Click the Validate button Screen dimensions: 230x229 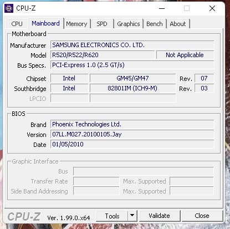coord(159,216)
